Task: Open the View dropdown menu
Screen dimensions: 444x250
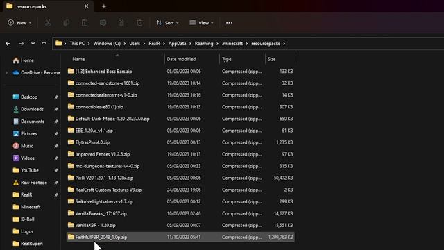Action: pos(201,23)
